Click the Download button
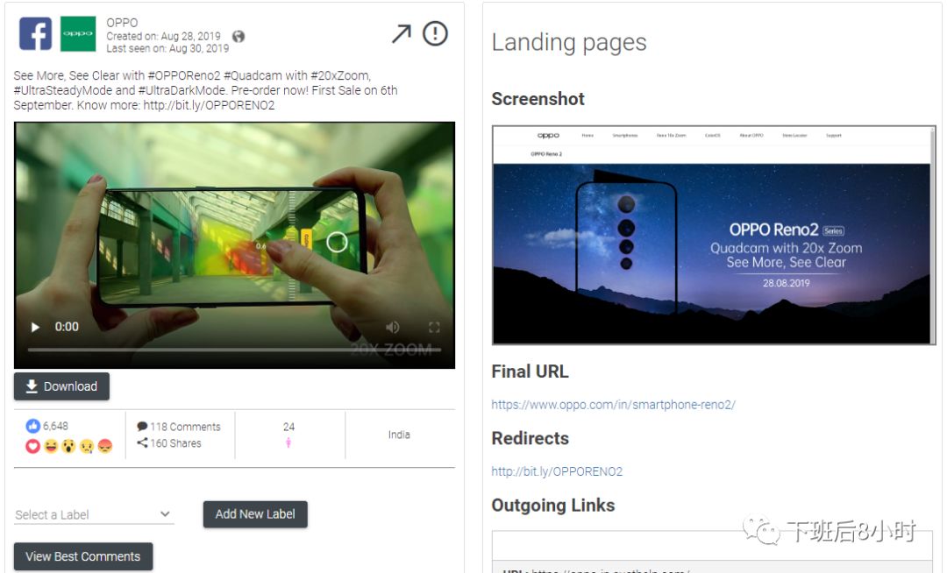Screen dimensions: 947x573 pos(61,386)
